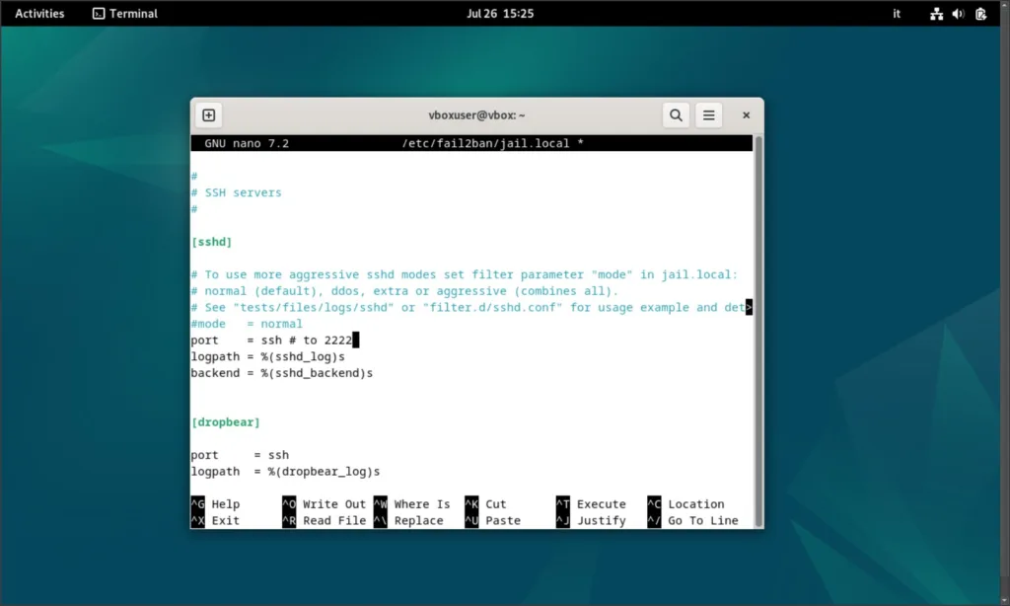This screenshot has width=1010, height=606.
Task: Click the 'normal (default), ddos, extra' comment line
Action: click(404, 291)
